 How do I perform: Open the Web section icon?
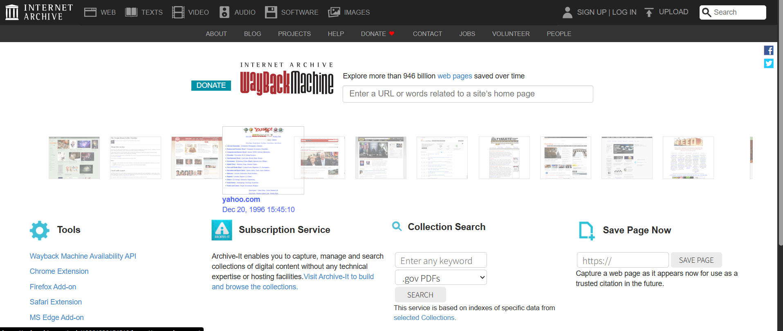coord(90,12)
